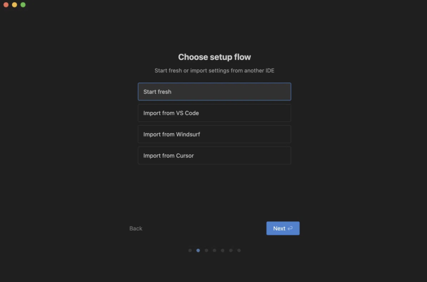Image resolution: width=427 pixels, height=282 pixels.
Task: Click the Start fresh or import subtitle text
Action: pyautogui.click(x=214, y=70)
